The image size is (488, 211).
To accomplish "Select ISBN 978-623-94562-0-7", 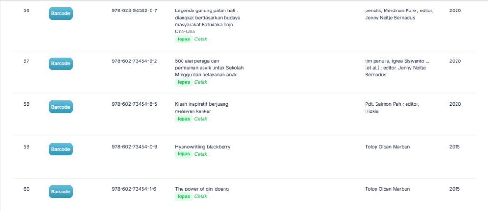I will 134,10.
